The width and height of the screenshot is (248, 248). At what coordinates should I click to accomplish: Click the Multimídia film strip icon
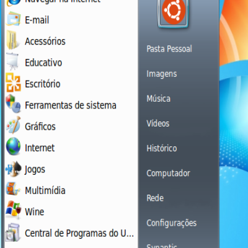(x=14, y=189)
